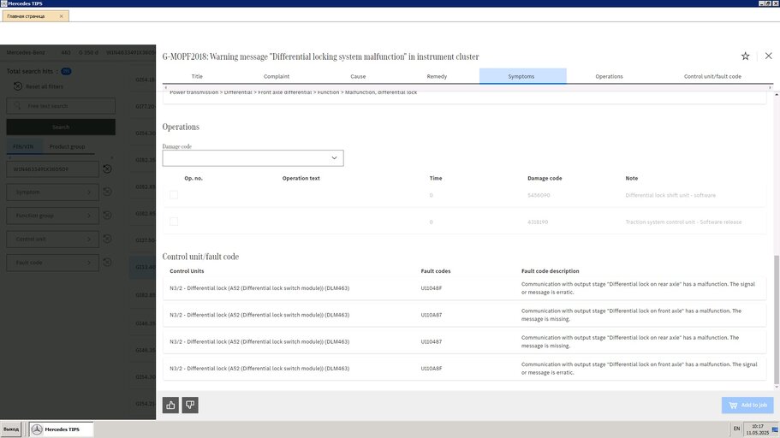Expand the Function group filter
Image resolution: width=780 pixels, height=438 pixels.
tap(53, 216)
